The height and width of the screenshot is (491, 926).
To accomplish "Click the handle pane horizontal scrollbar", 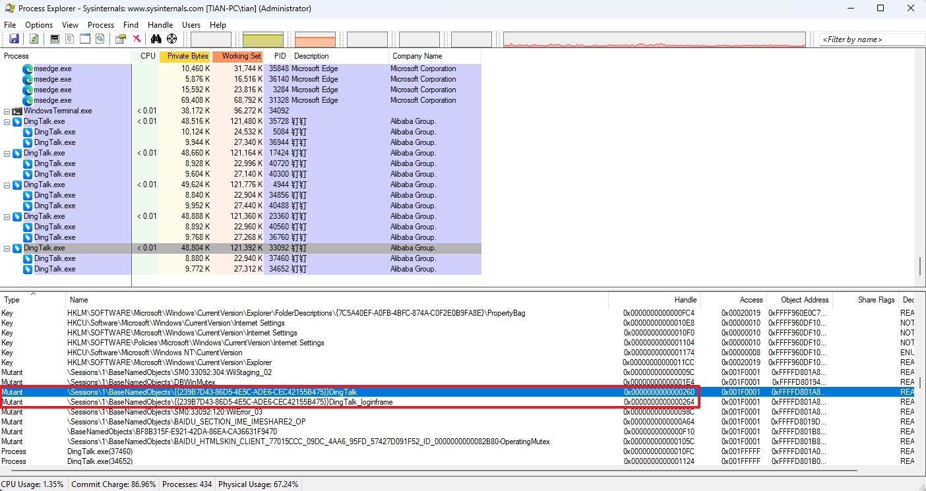I will [433, 471].
